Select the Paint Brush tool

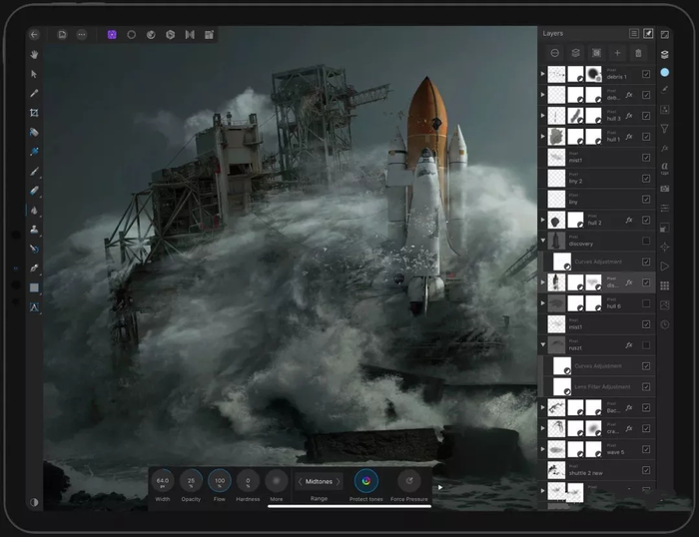(x=34, y=171)
